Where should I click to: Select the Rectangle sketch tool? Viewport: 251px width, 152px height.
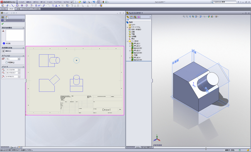click(x=17, y=6)
